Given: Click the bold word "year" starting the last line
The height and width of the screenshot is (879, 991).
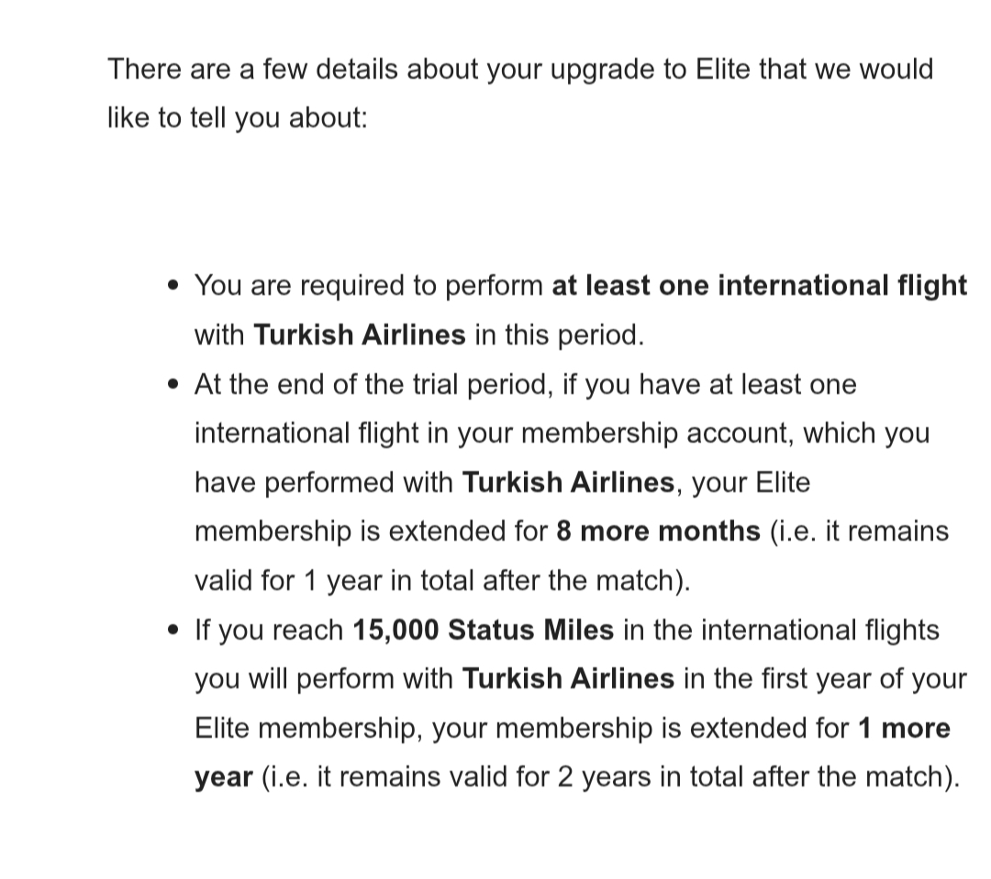Looking at the screenshot, I should tap(224, 778).
